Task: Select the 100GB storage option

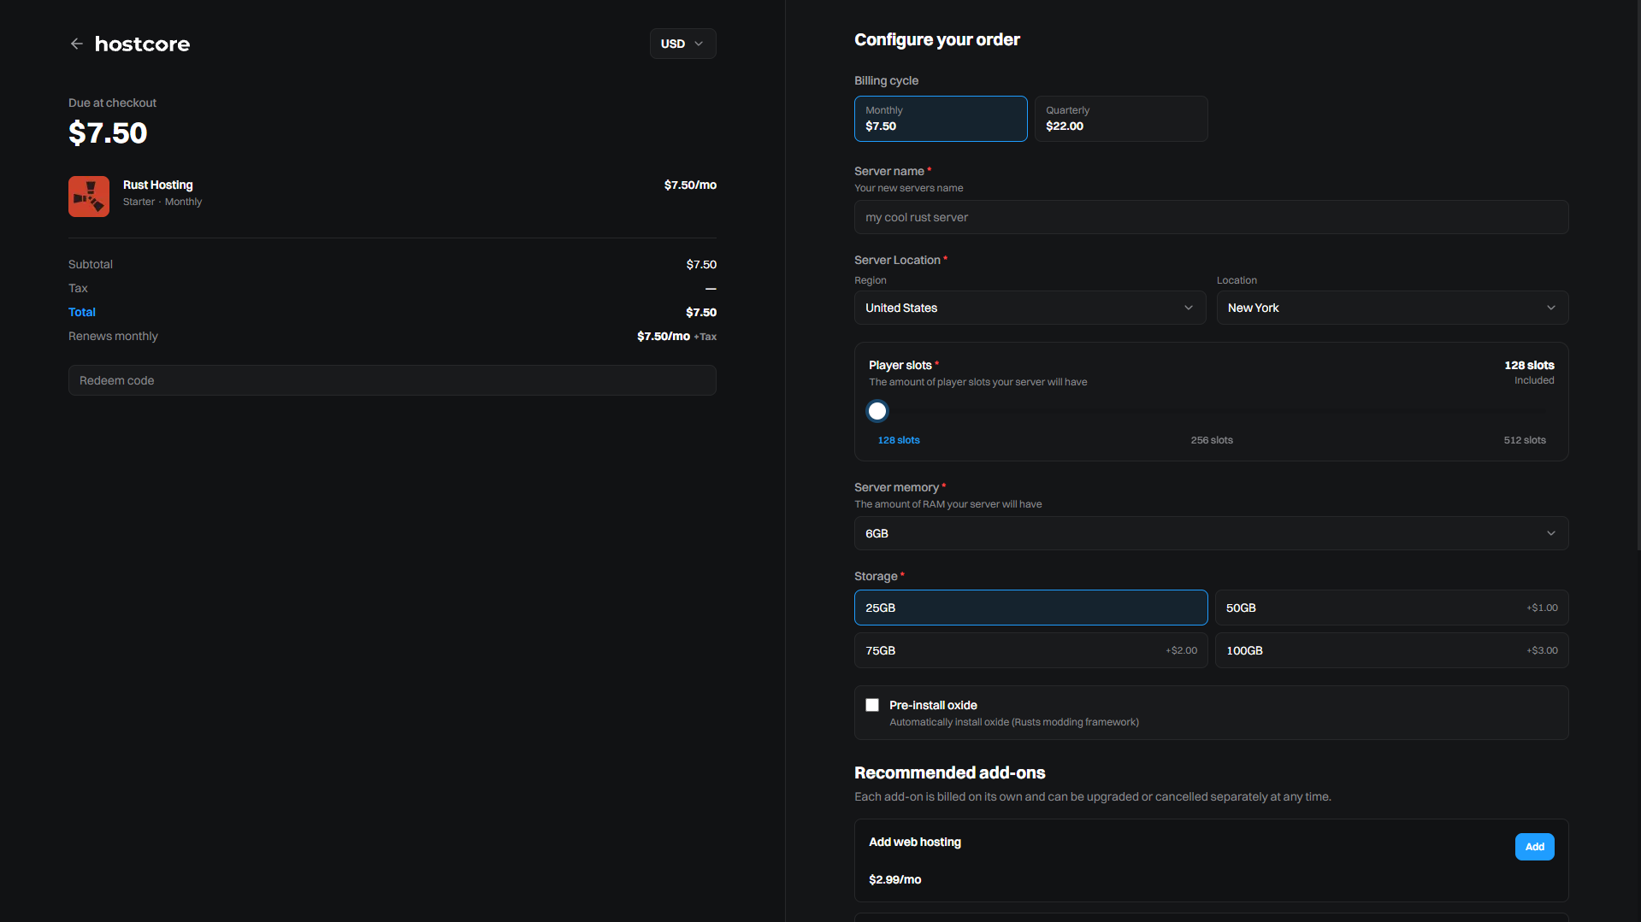Action: [1391, 650]
